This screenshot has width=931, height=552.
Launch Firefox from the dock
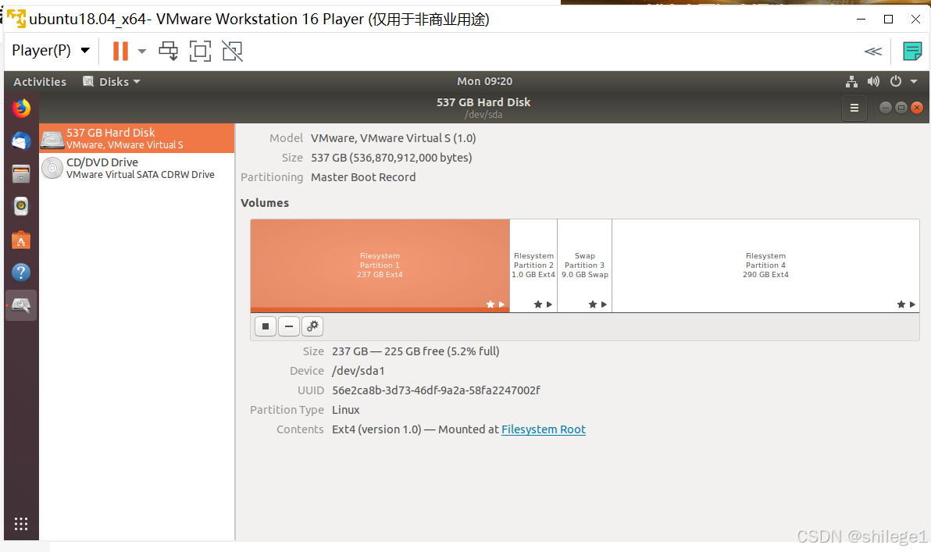21,108
